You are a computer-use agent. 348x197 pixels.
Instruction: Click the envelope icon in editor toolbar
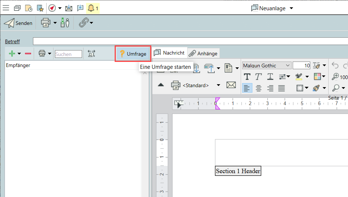pos(231,85)
